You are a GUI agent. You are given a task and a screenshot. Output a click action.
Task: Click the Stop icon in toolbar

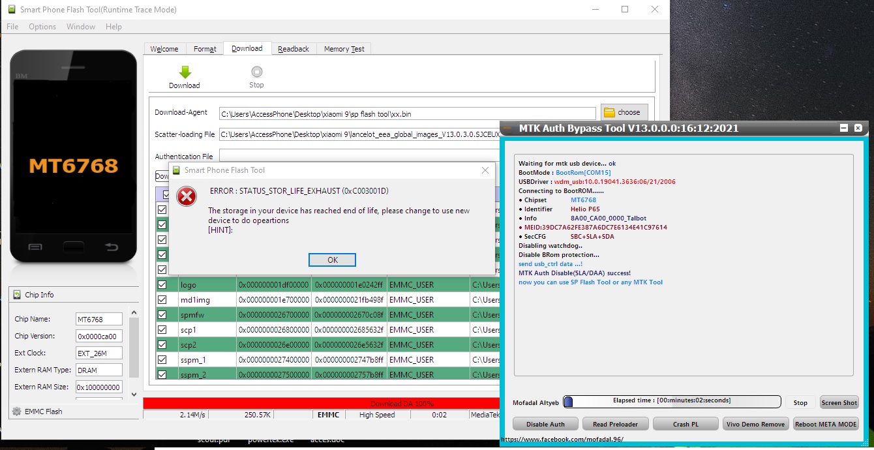click(257, 72)
